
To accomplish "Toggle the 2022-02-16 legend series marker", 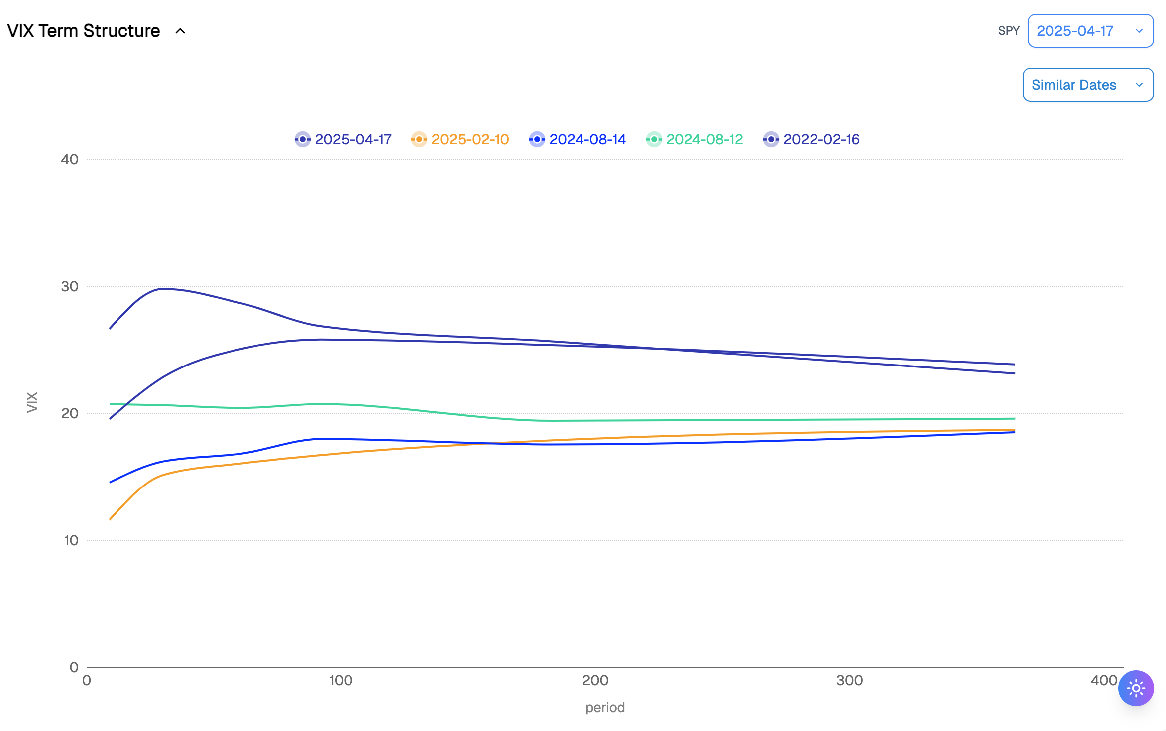I will coord(771,139).
